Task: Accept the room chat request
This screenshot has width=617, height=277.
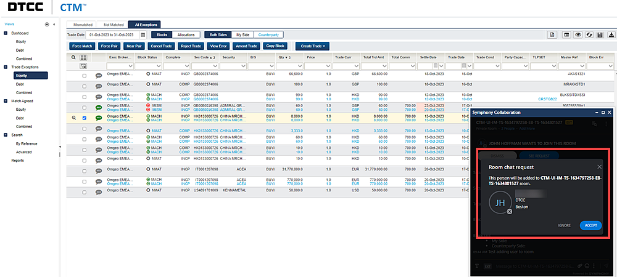Action: 590,225
